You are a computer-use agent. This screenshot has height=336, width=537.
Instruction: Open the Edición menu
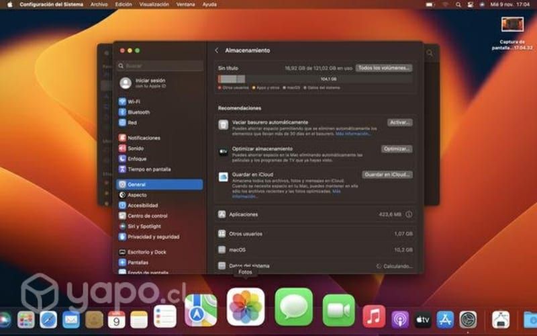(124, 5)
